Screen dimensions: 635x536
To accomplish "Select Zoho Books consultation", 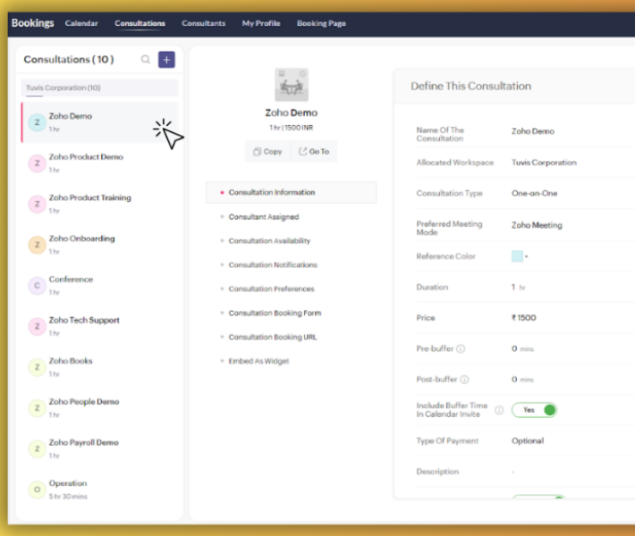I will [x=99, y=367].
